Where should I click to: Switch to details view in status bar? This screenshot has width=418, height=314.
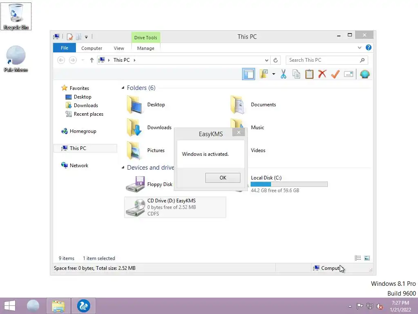tap(358, 258)
